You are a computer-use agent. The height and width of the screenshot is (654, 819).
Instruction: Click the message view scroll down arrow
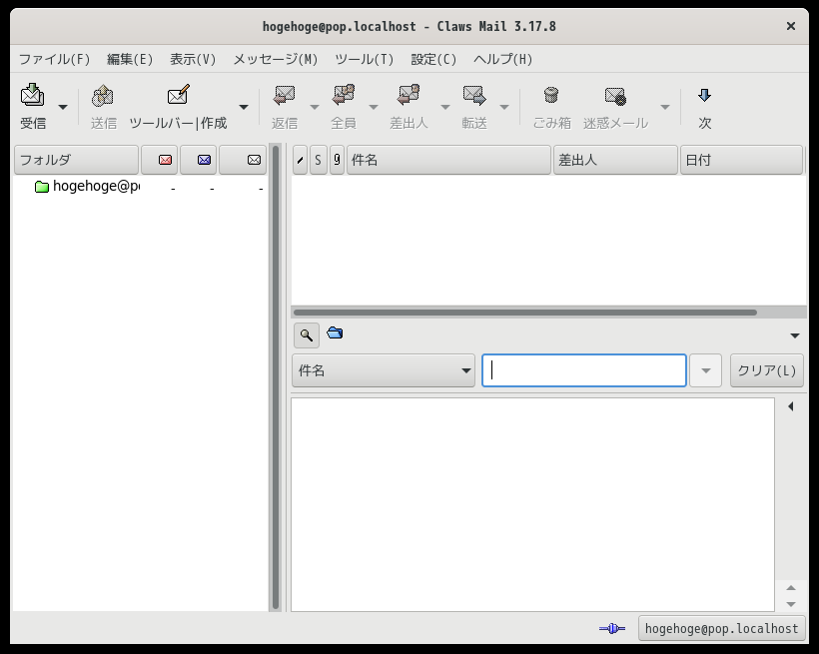791,604
